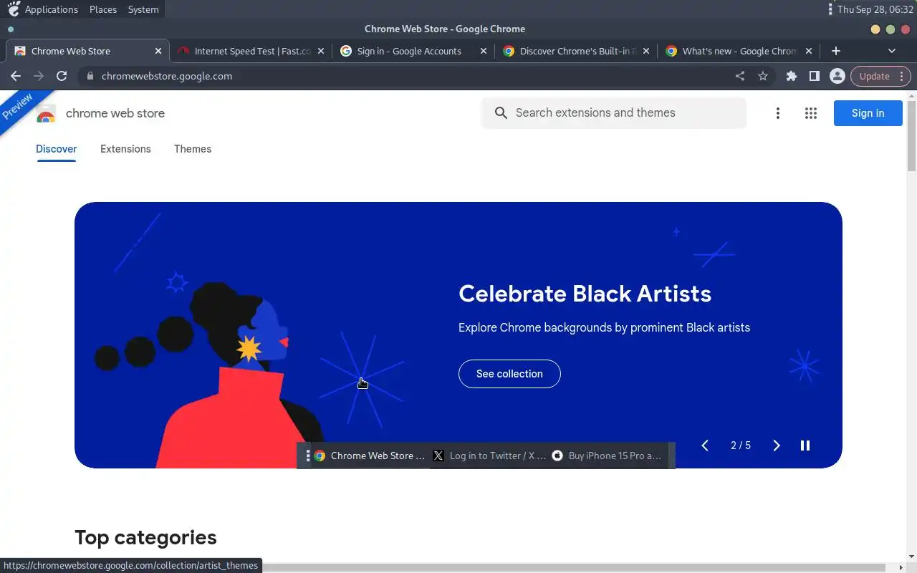Open a new tab with plus icon
Image resolution: width=917 pixels, height=573 pixels.
(x=836, y=51)
